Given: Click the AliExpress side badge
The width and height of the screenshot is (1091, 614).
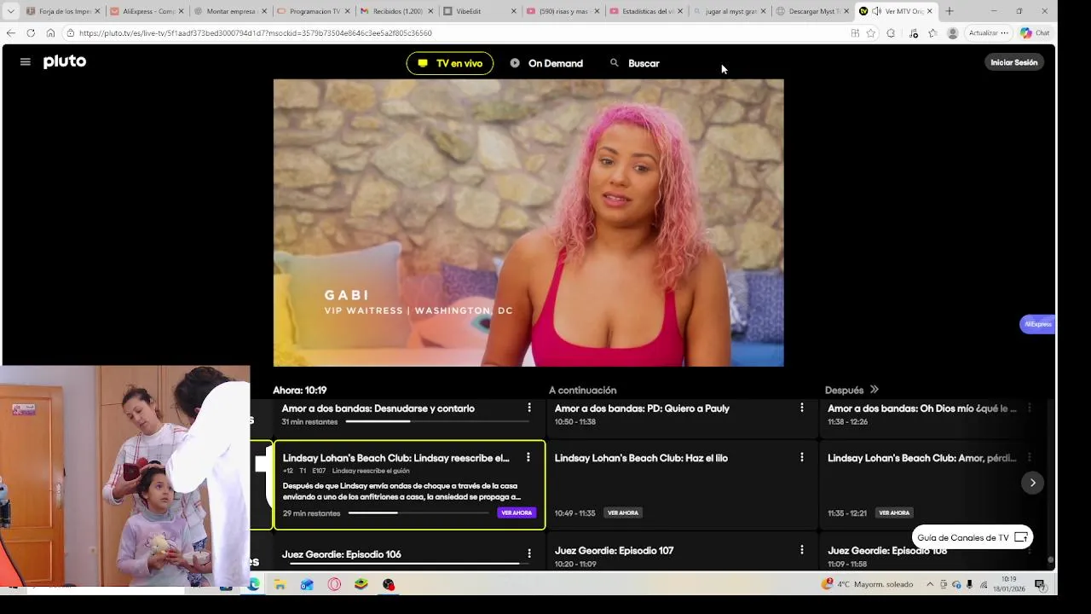Looking at the screenshot, I should coord(1037,324).
